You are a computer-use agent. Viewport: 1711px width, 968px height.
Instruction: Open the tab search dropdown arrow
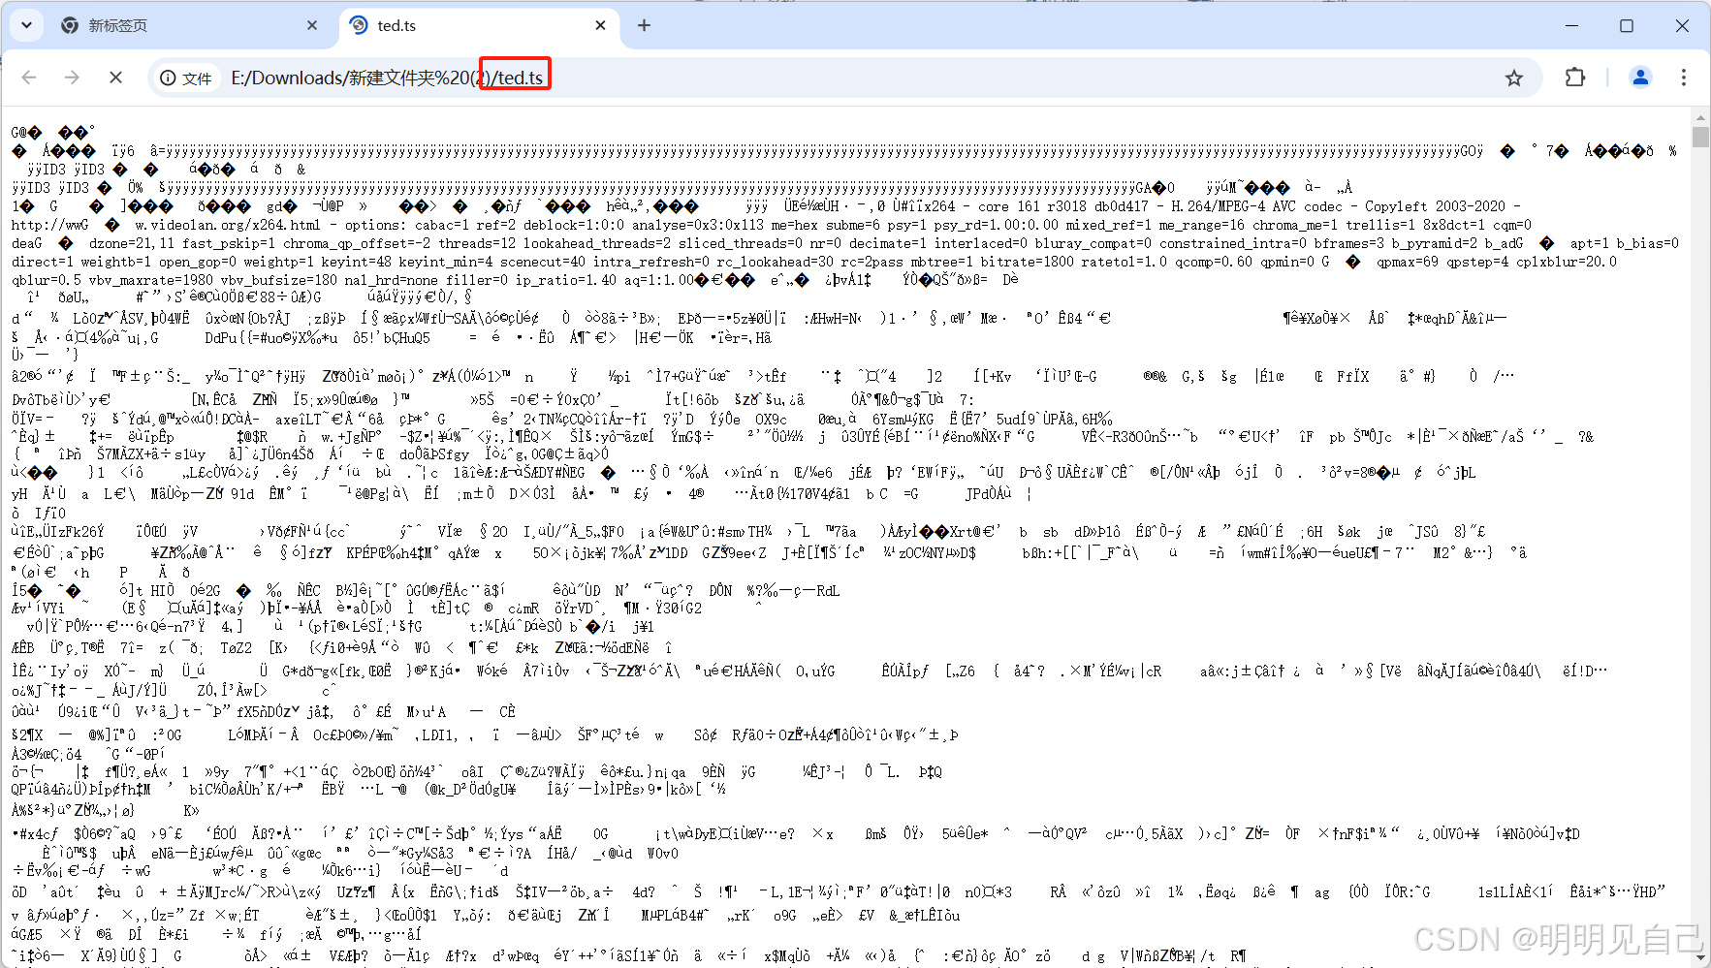click(x=26, y=25)
